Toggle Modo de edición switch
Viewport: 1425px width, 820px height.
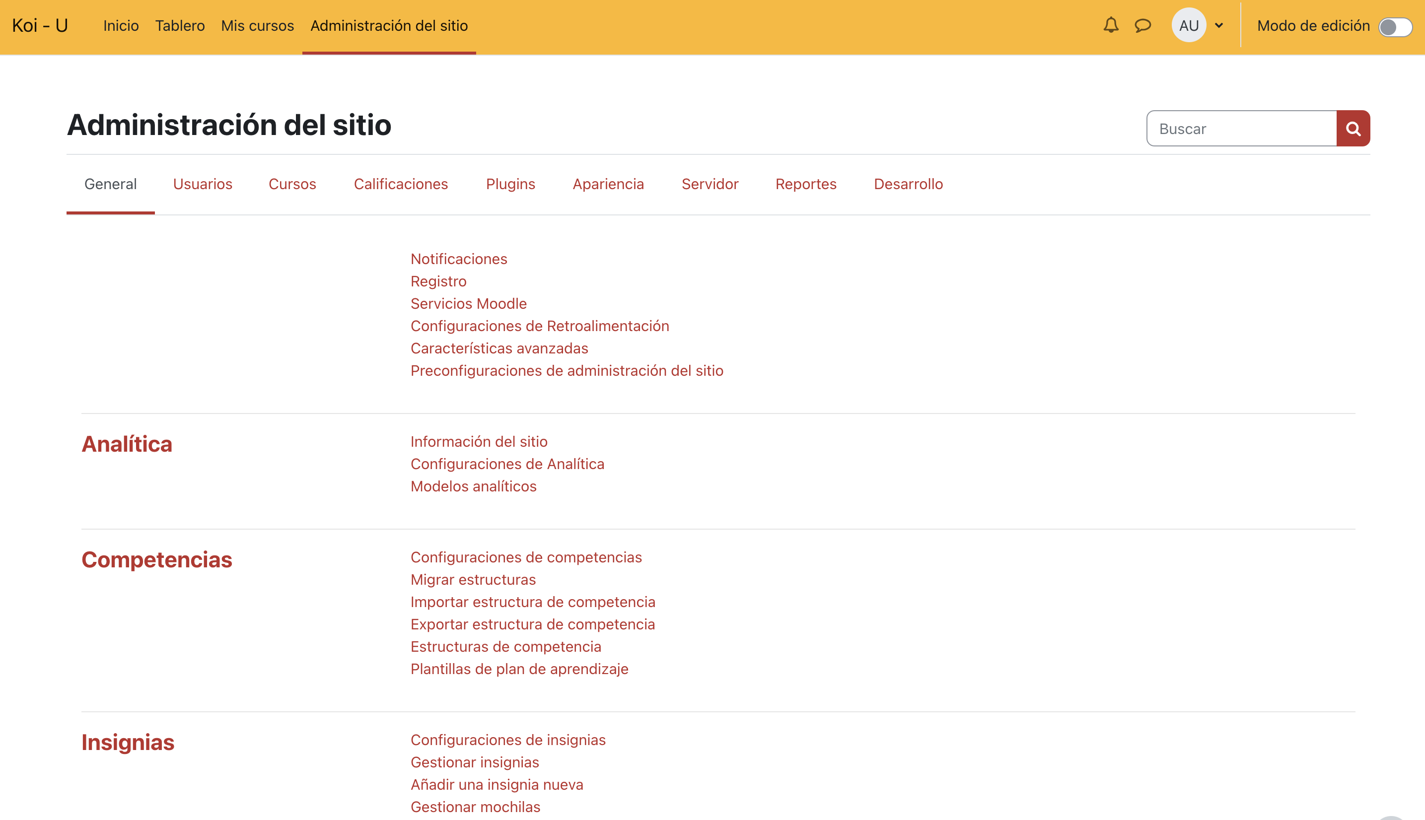point(1394,26)
